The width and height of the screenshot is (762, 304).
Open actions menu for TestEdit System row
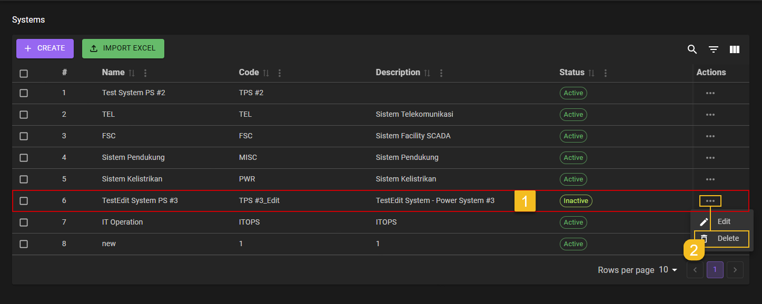point(710,201)
